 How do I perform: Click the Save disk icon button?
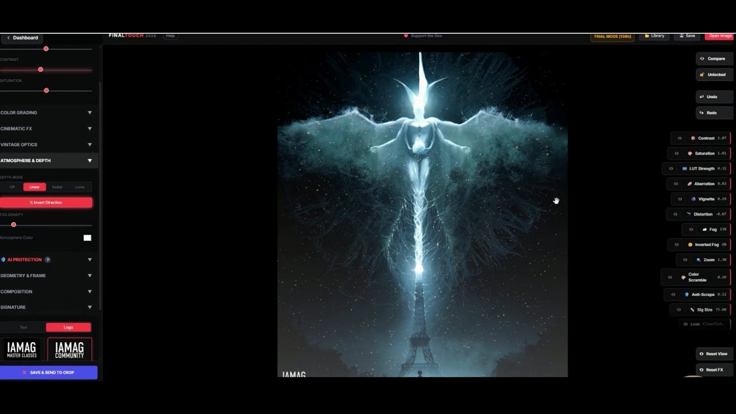(x=687, y=36)
